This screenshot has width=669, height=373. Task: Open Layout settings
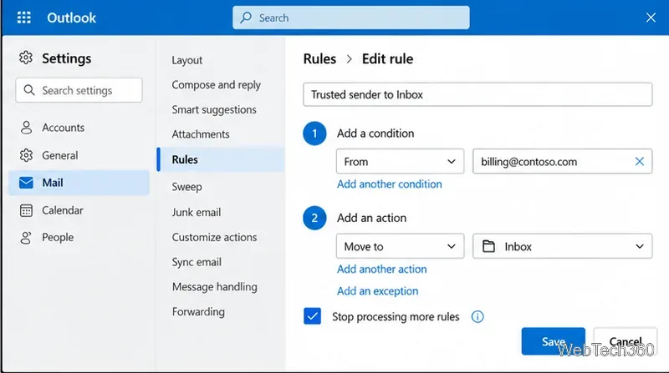(186, 60)
